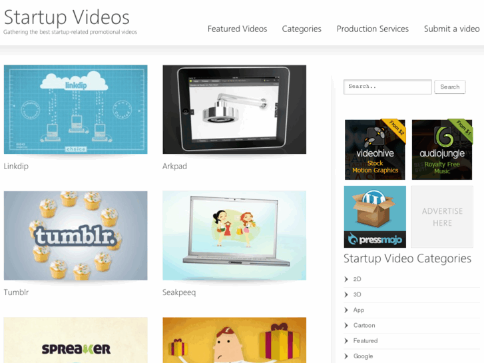Open the Submit a video page

[x=451, y=29]
